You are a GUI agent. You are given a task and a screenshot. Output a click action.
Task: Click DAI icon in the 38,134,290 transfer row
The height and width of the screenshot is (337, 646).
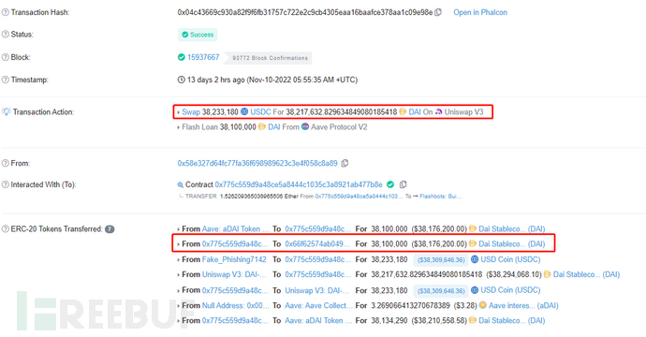[473, 320]
